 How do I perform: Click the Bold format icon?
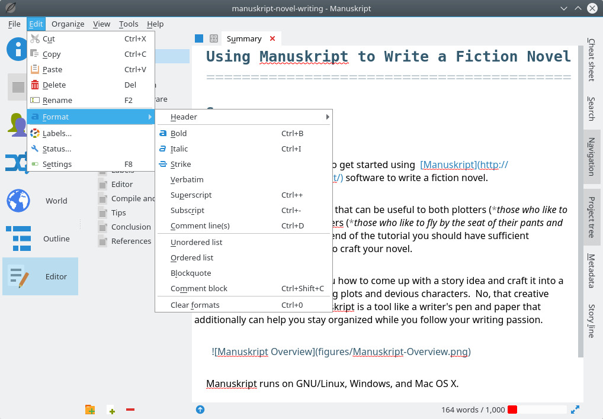click(163, 133)
